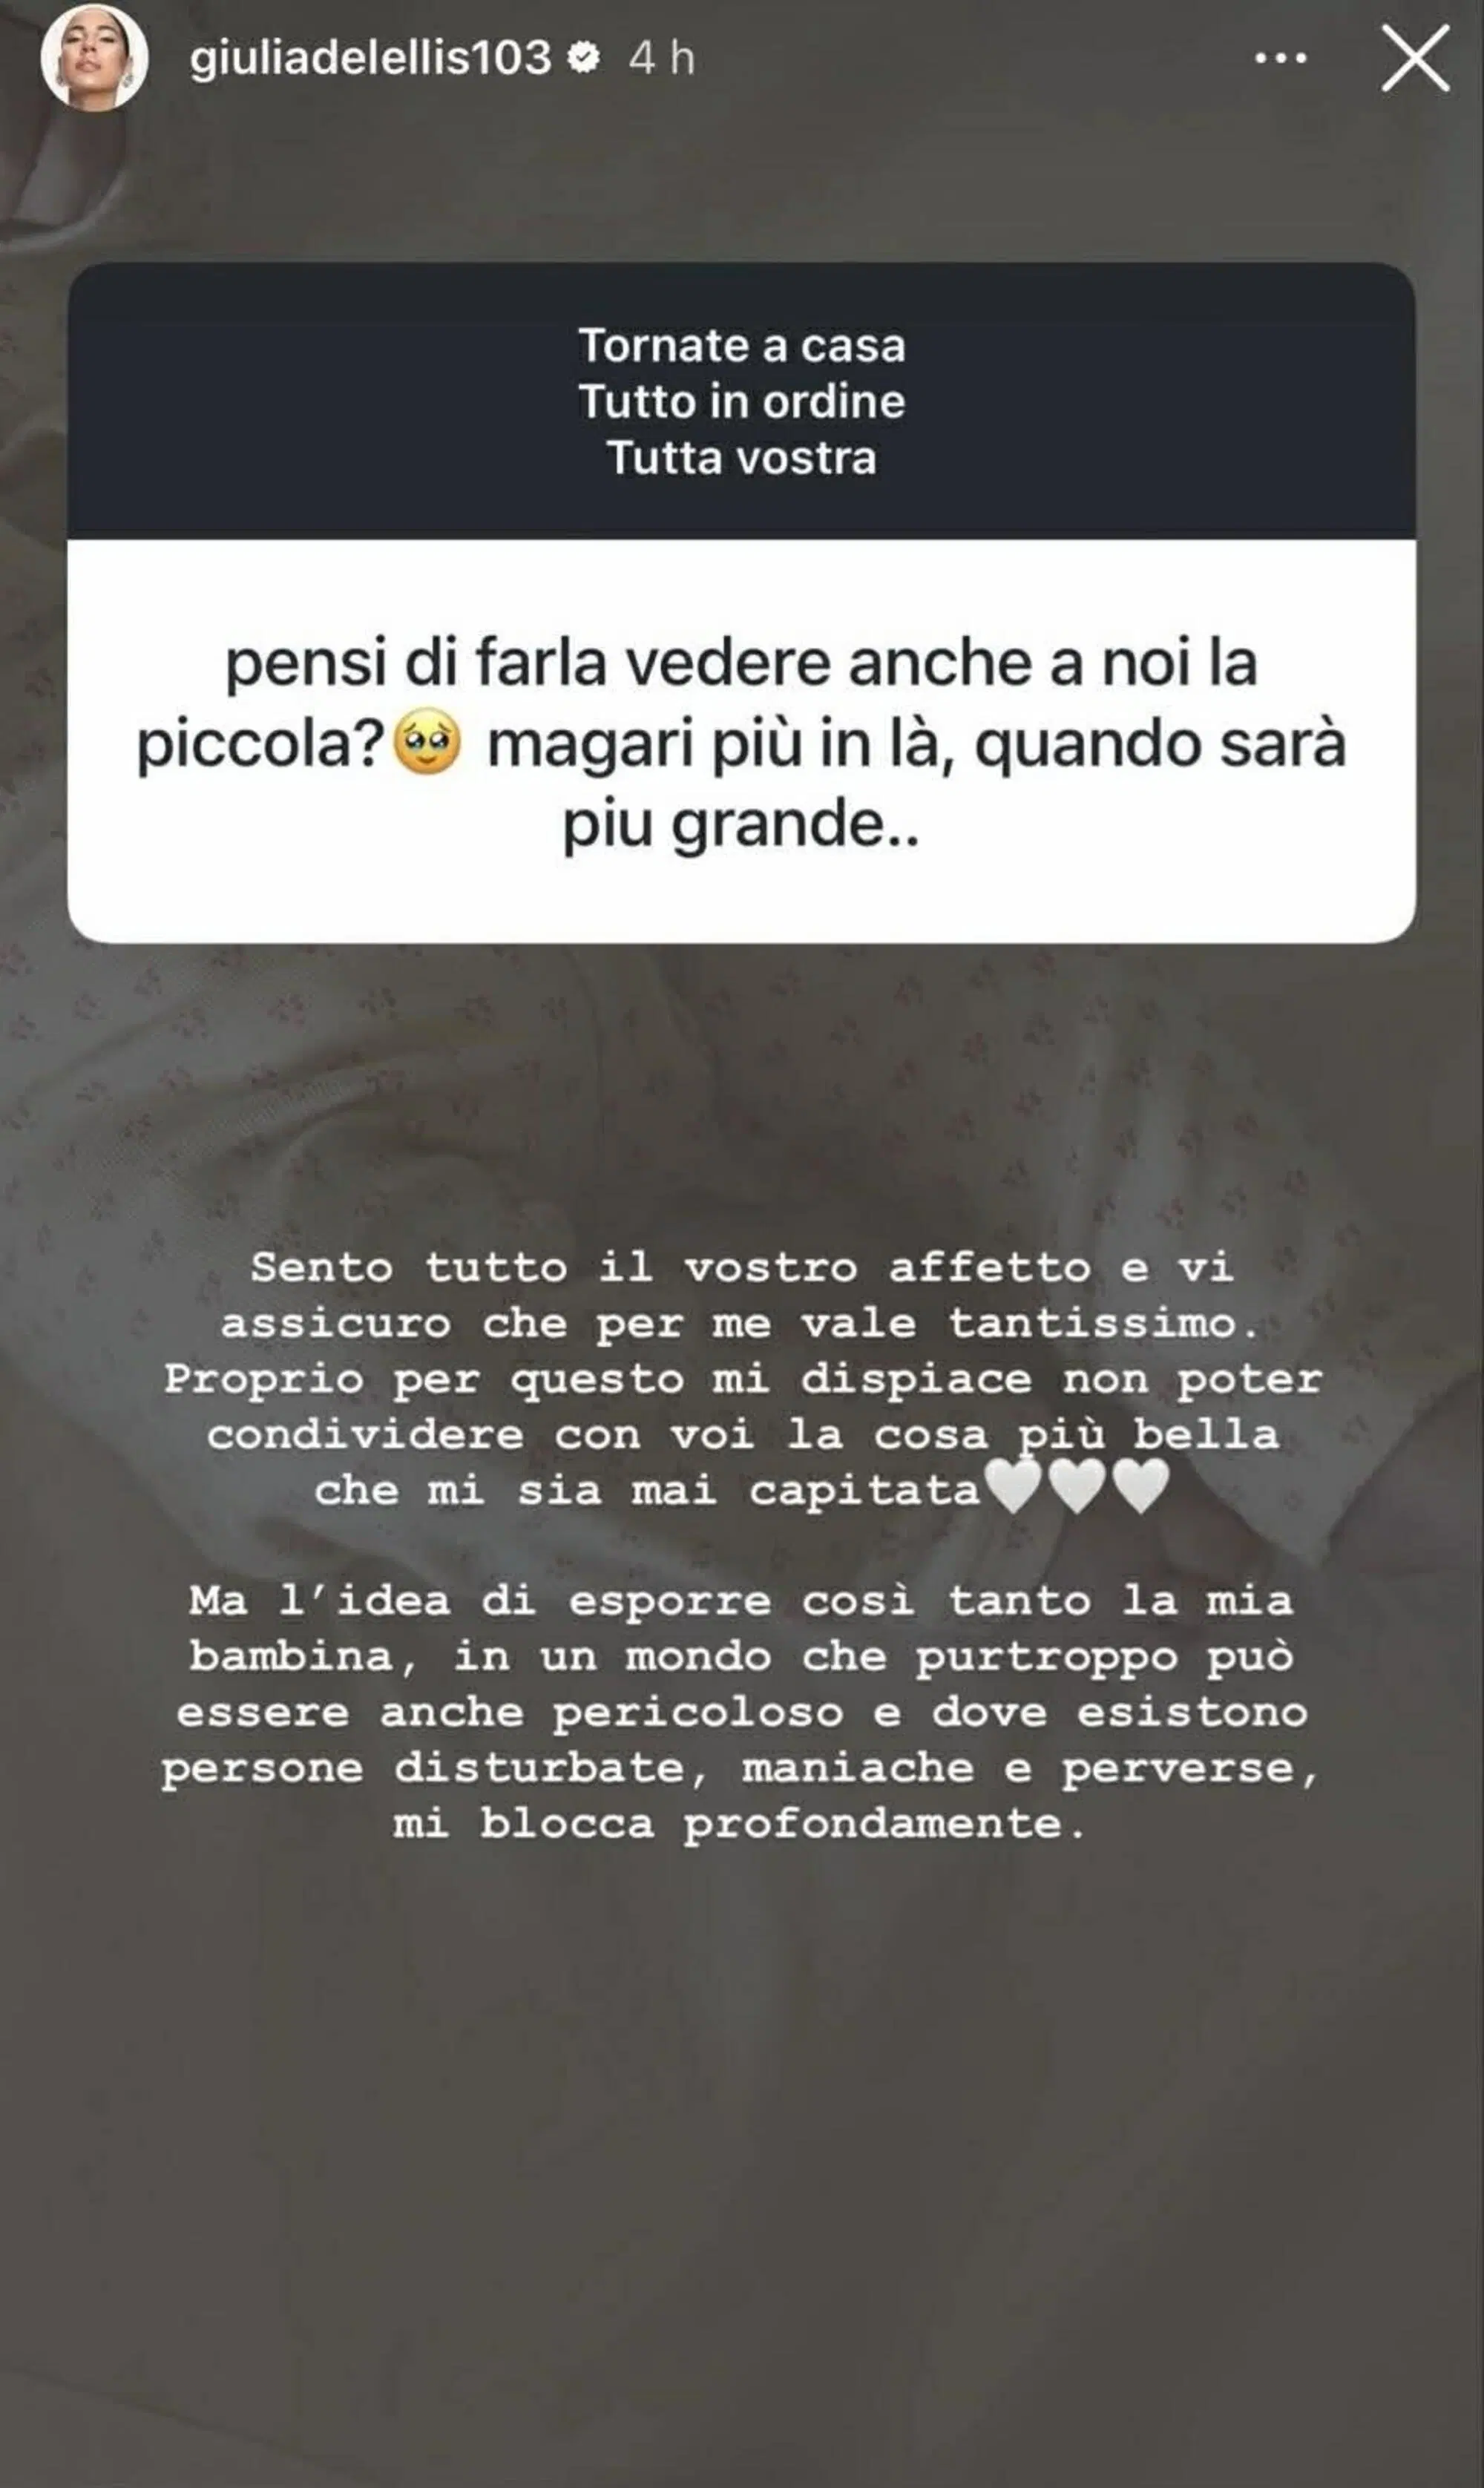
Task: Open the story's three-dot more options menu
Action: [x=1280, y=59]
